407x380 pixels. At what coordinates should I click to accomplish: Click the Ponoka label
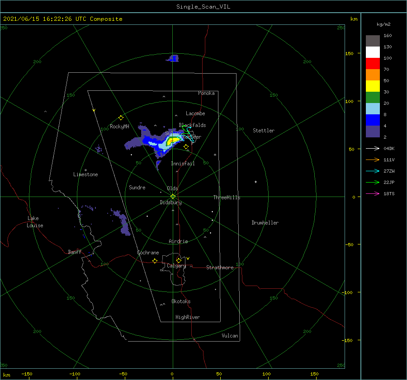(x=206, y=93)
